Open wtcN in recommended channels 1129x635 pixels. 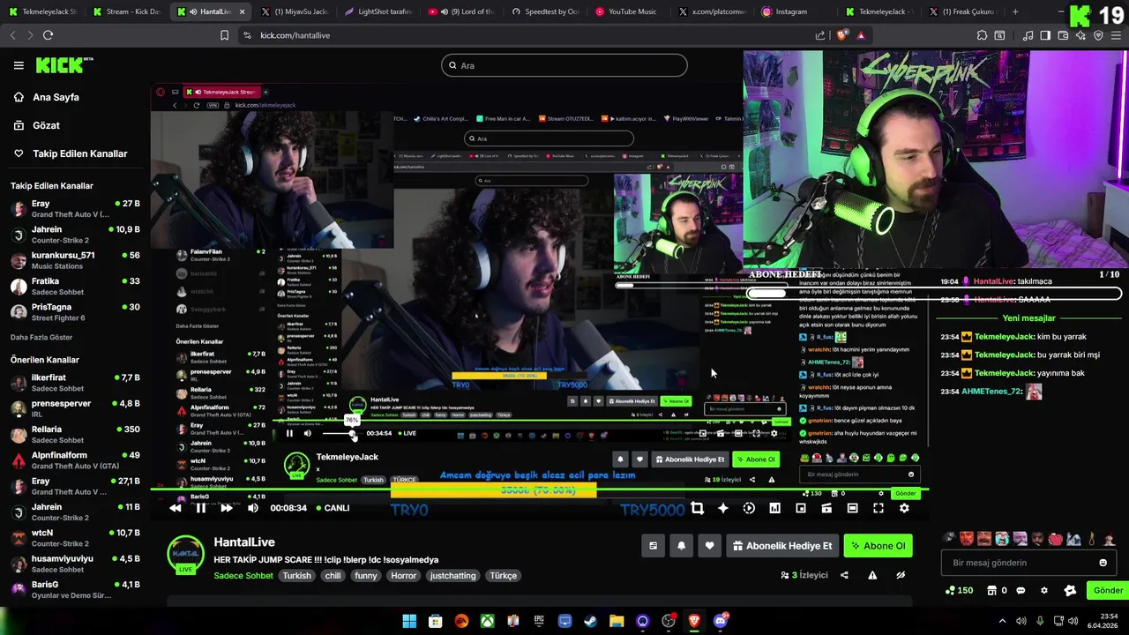pos(75,538)
